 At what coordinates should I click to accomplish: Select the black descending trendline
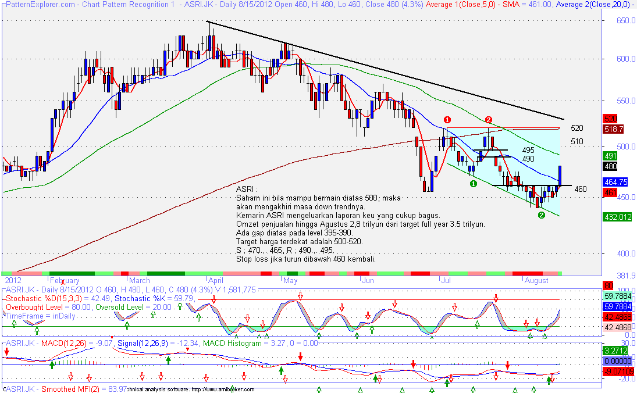click(x=385, y=70)
